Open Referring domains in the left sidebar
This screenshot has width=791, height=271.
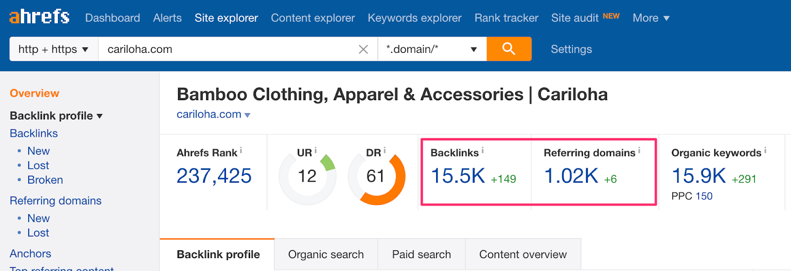coord(55,200)
